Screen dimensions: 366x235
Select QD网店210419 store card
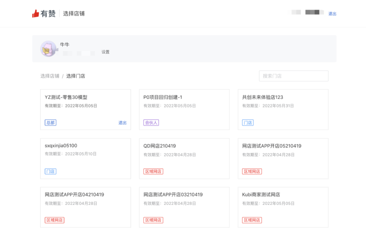184,154
